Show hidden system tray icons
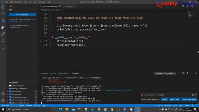 (x=160, y=109)
